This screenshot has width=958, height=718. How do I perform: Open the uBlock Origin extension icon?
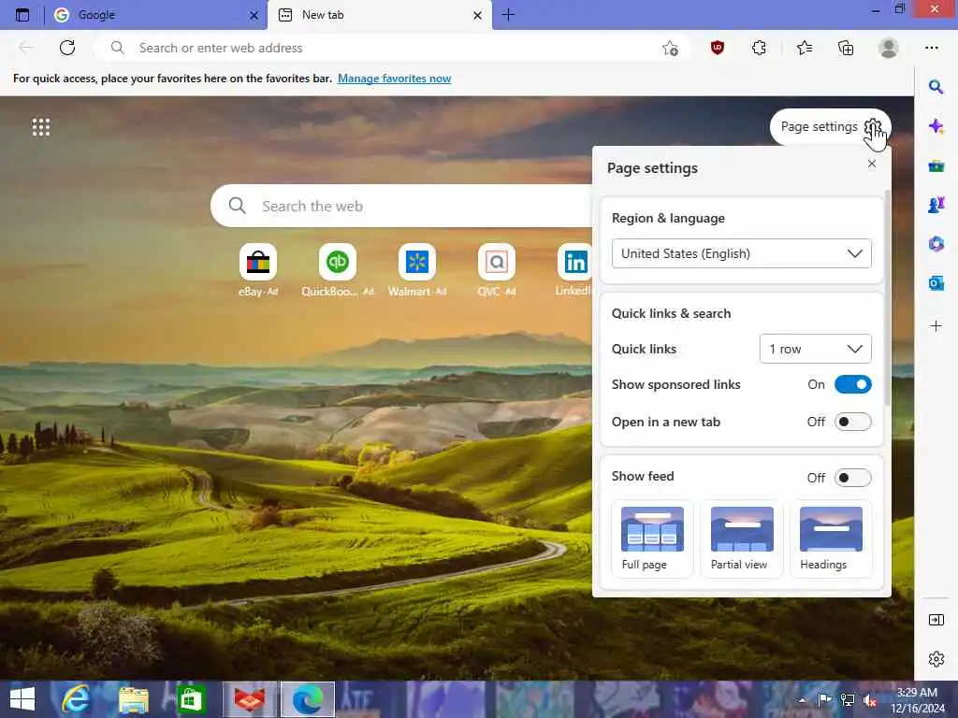[718, 48]
